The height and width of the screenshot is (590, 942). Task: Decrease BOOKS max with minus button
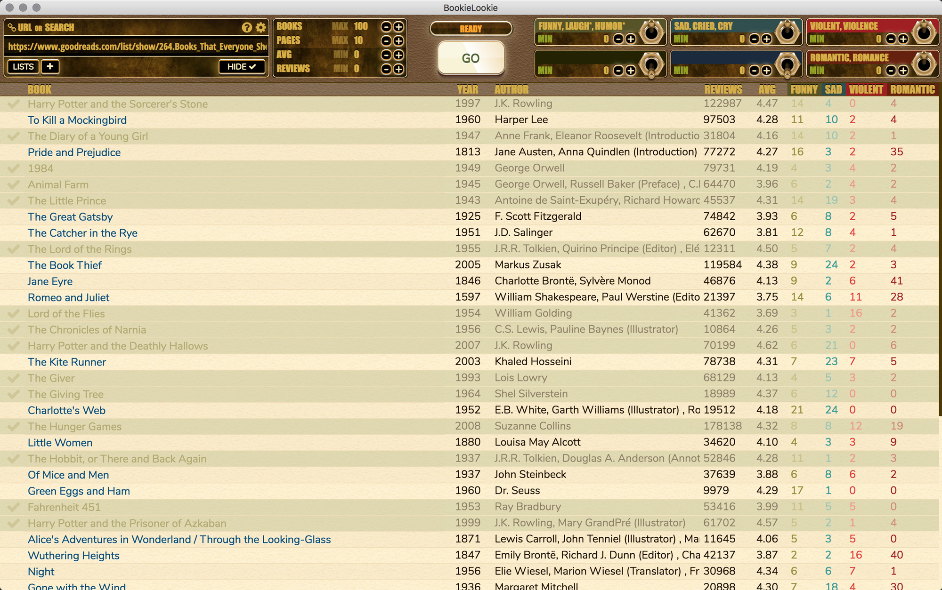tap(386, 26)
